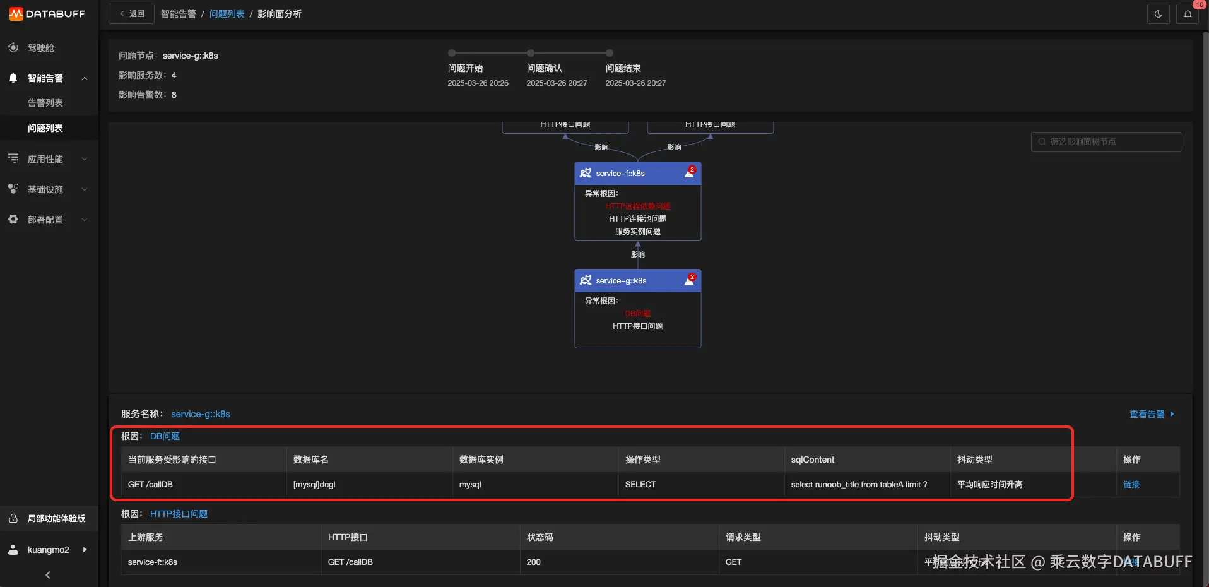
Task: Open the kuangmo2 user menu arrow
Action: 85,550
